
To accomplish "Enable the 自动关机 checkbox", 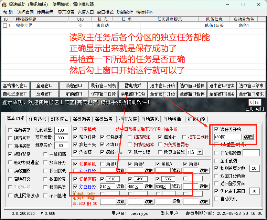I will (216, 199).
